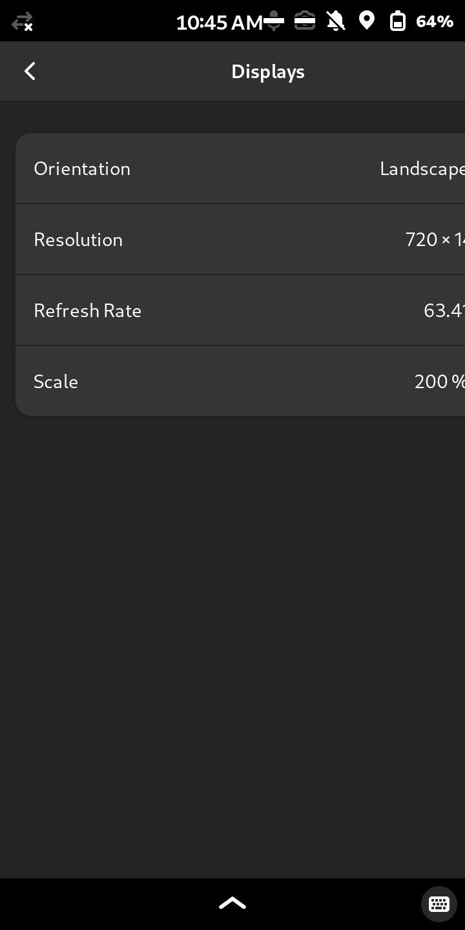Click the 10:45 AM clock

219,23
